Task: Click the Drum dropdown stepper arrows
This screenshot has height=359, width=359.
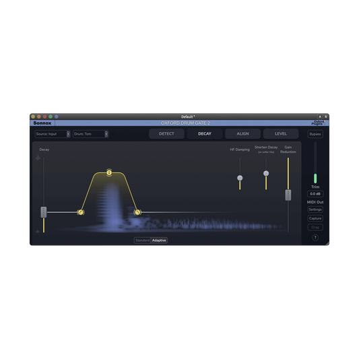Action: [x=106, y=134]
